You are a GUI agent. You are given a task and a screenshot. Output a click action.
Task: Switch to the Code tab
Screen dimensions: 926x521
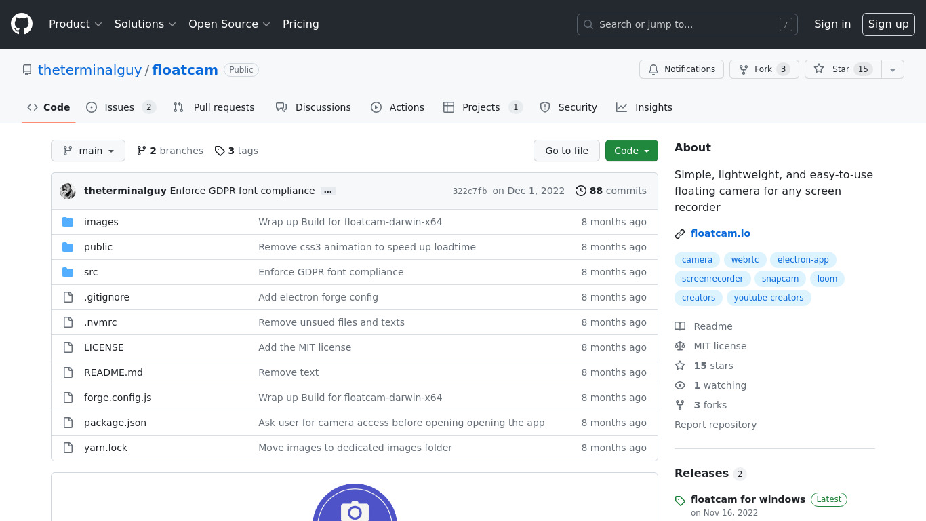pos(49,107)
